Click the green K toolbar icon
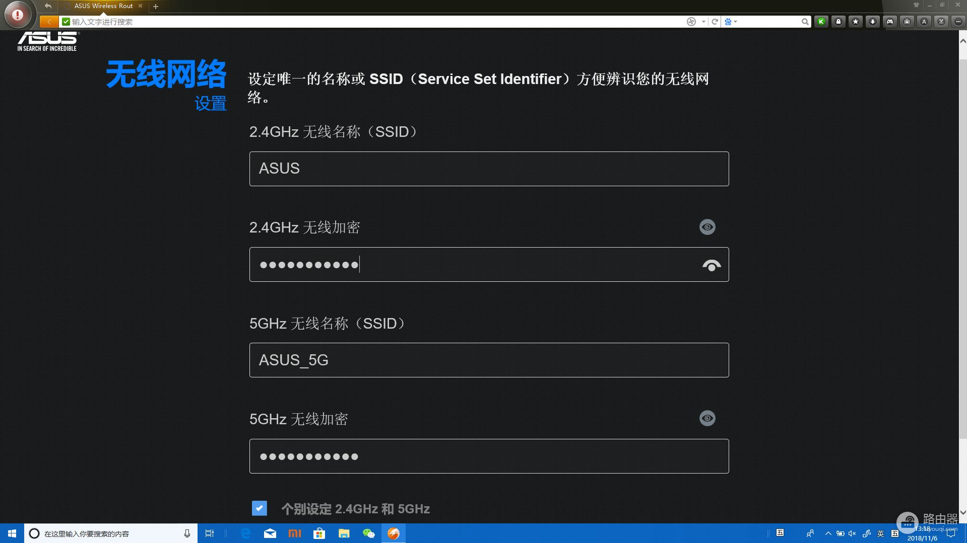The width and height of the screenshot is (967, 543). tap(821, 22)
